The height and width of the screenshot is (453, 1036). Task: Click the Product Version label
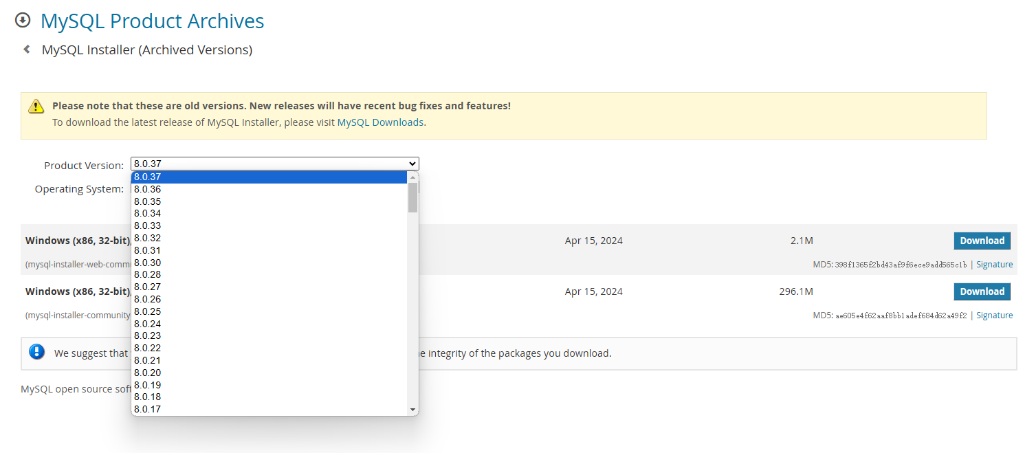84,165
